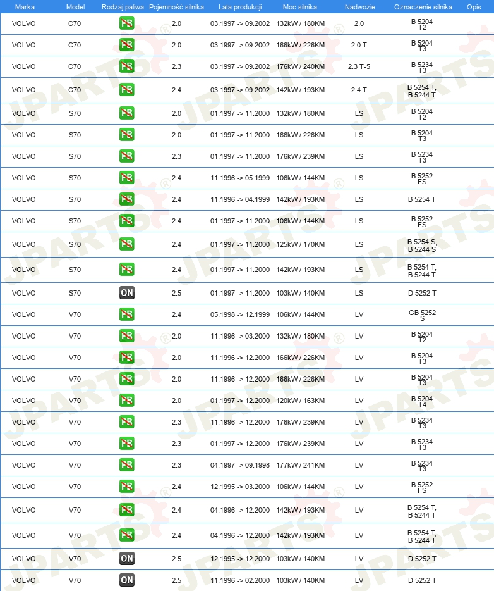Image resolution: width=494 pixels, height=591 pixels.
Task: Select LS body cell in 125kW/170KM row
Action: click(x=359, y=244)
